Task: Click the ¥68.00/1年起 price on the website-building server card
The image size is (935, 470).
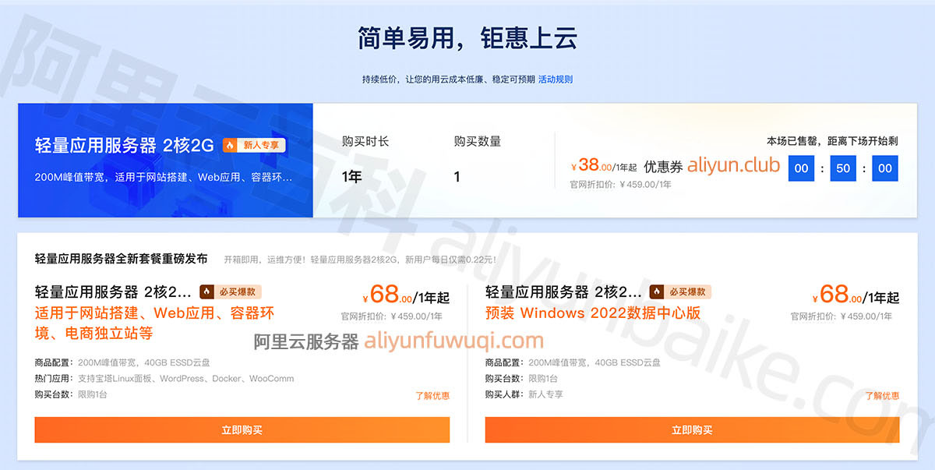Action: tap(406, 295)
